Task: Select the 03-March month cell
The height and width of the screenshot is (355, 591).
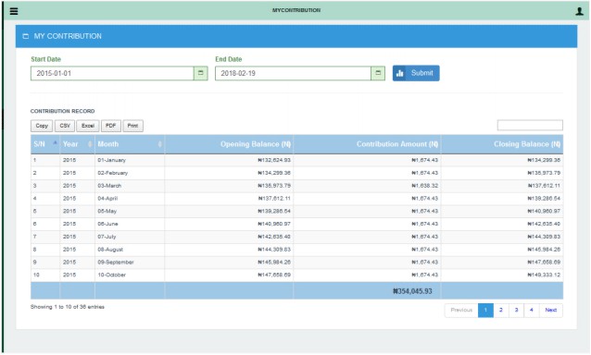Action: click(130, 186)
